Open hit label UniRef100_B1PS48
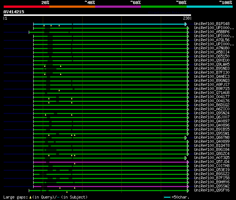This screenshot has width=236, height=200. pyautogui.click(x=212, y=24)
